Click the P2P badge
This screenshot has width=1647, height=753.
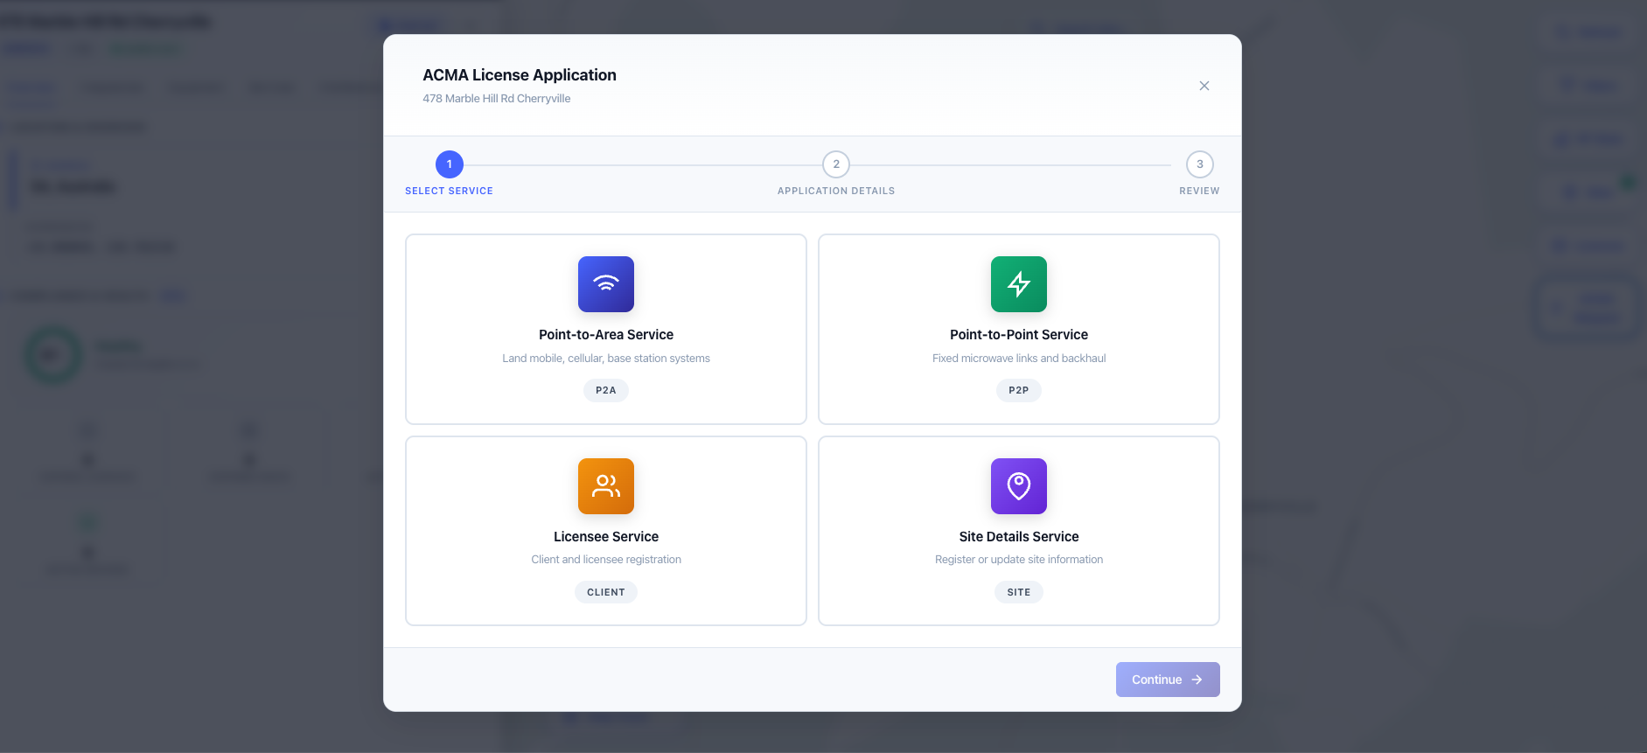coord(1019,391)
